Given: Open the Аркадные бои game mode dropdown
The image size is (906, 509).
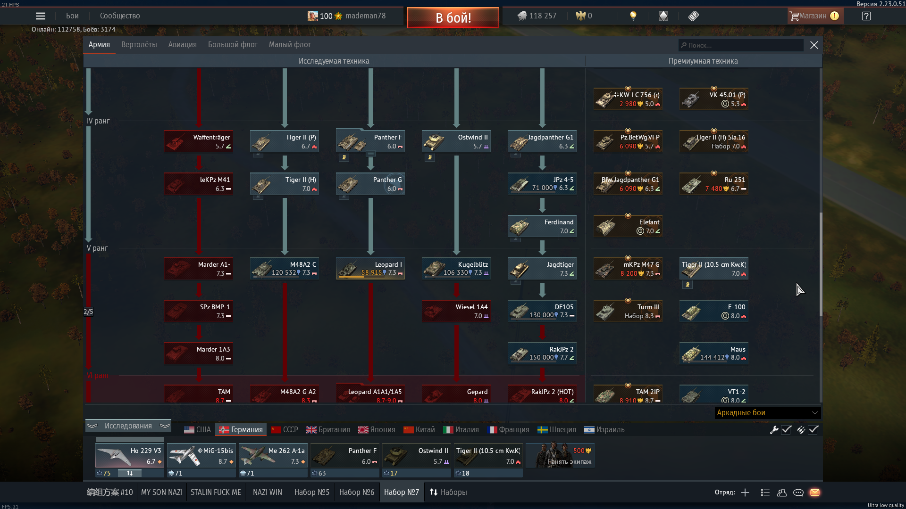Looking at the screenshot, I should click(768, 413).
